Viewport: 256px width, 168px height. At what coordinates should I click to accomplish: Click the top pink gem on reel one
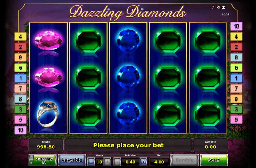tap(48, 41)
